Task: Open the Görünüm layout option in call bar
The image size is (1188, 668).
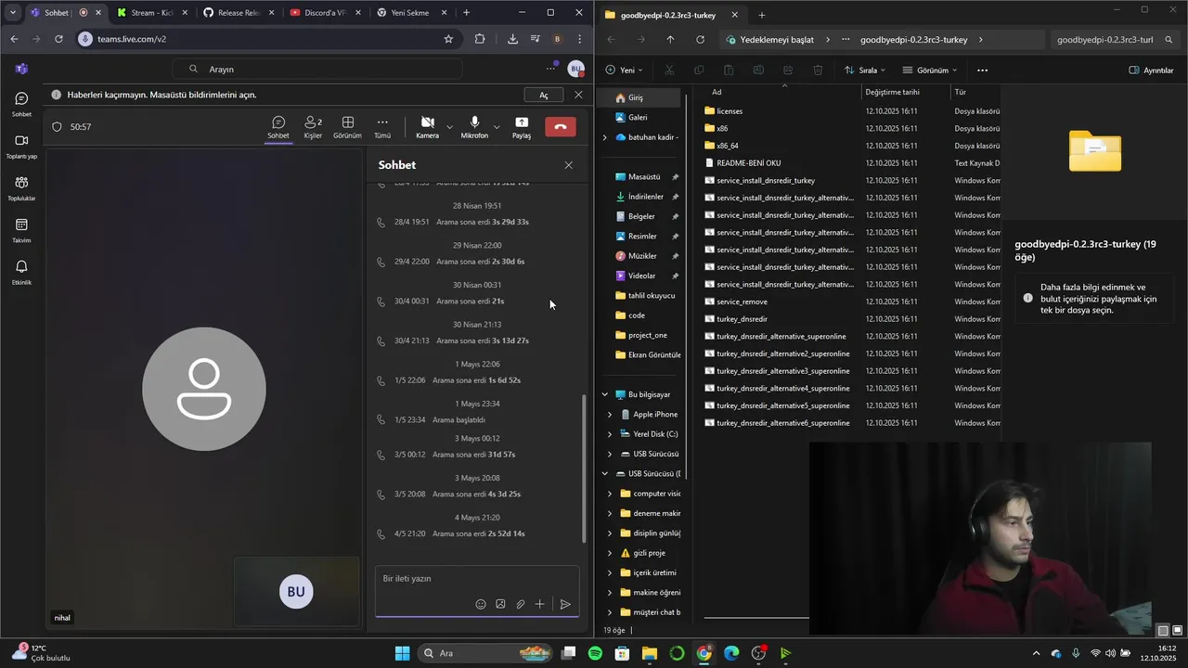Action: pyautogui.click(x=347, y=128)
